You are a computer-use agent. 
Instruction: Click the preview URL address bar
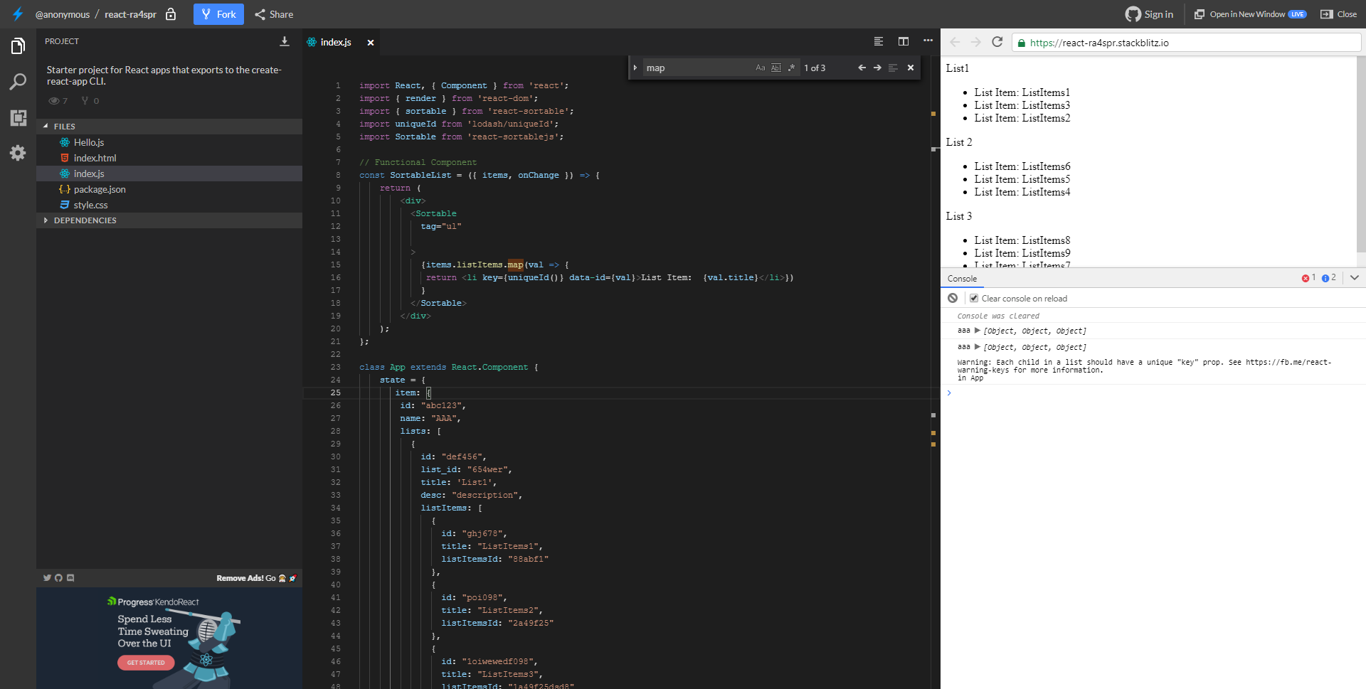point(1188,43)
